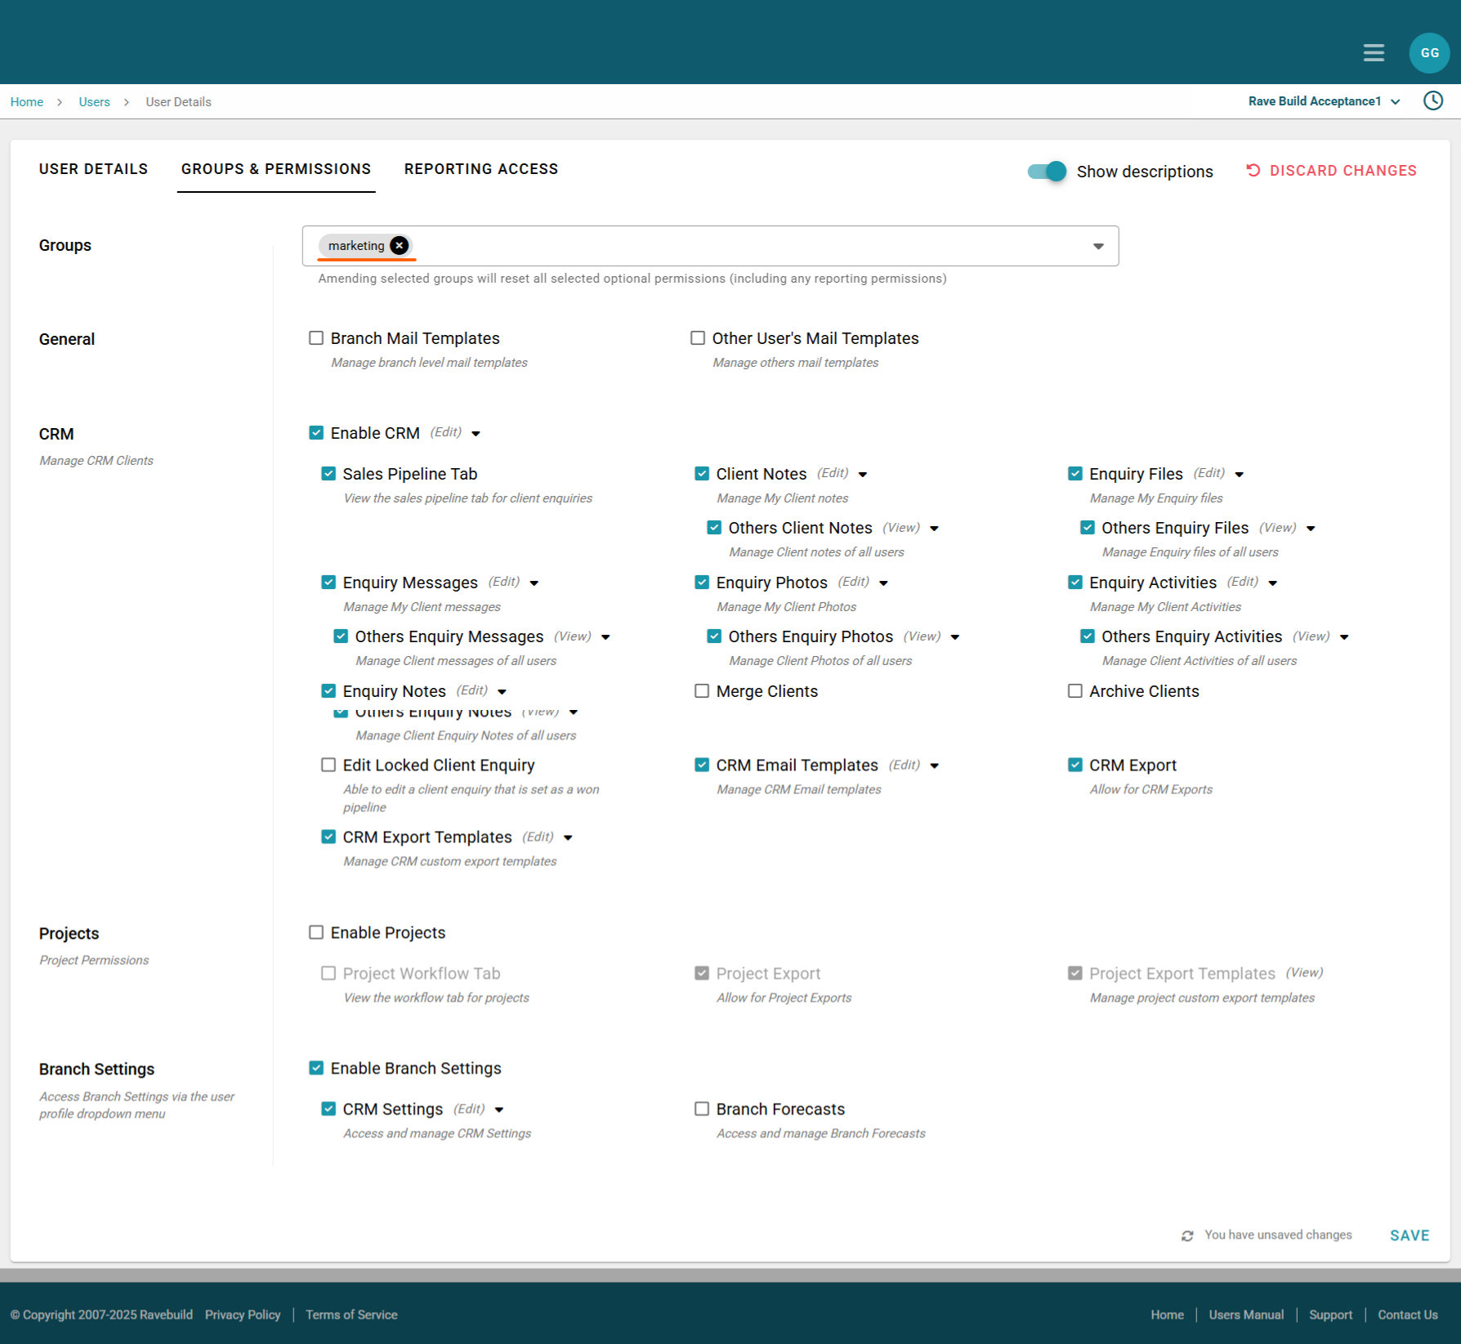Open Others Enquiry Messages access dropdown
The width and height of the screenshot is (1461, 1344).
[x=605, y=637]
